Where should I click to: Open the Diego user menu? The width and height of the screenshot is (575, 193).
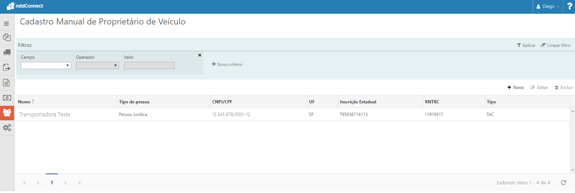click(x=548, y=6)
